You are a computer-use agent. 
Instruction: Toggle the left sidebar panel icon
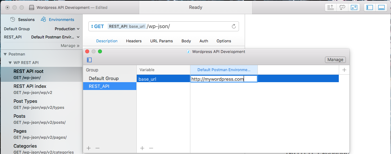370,7
